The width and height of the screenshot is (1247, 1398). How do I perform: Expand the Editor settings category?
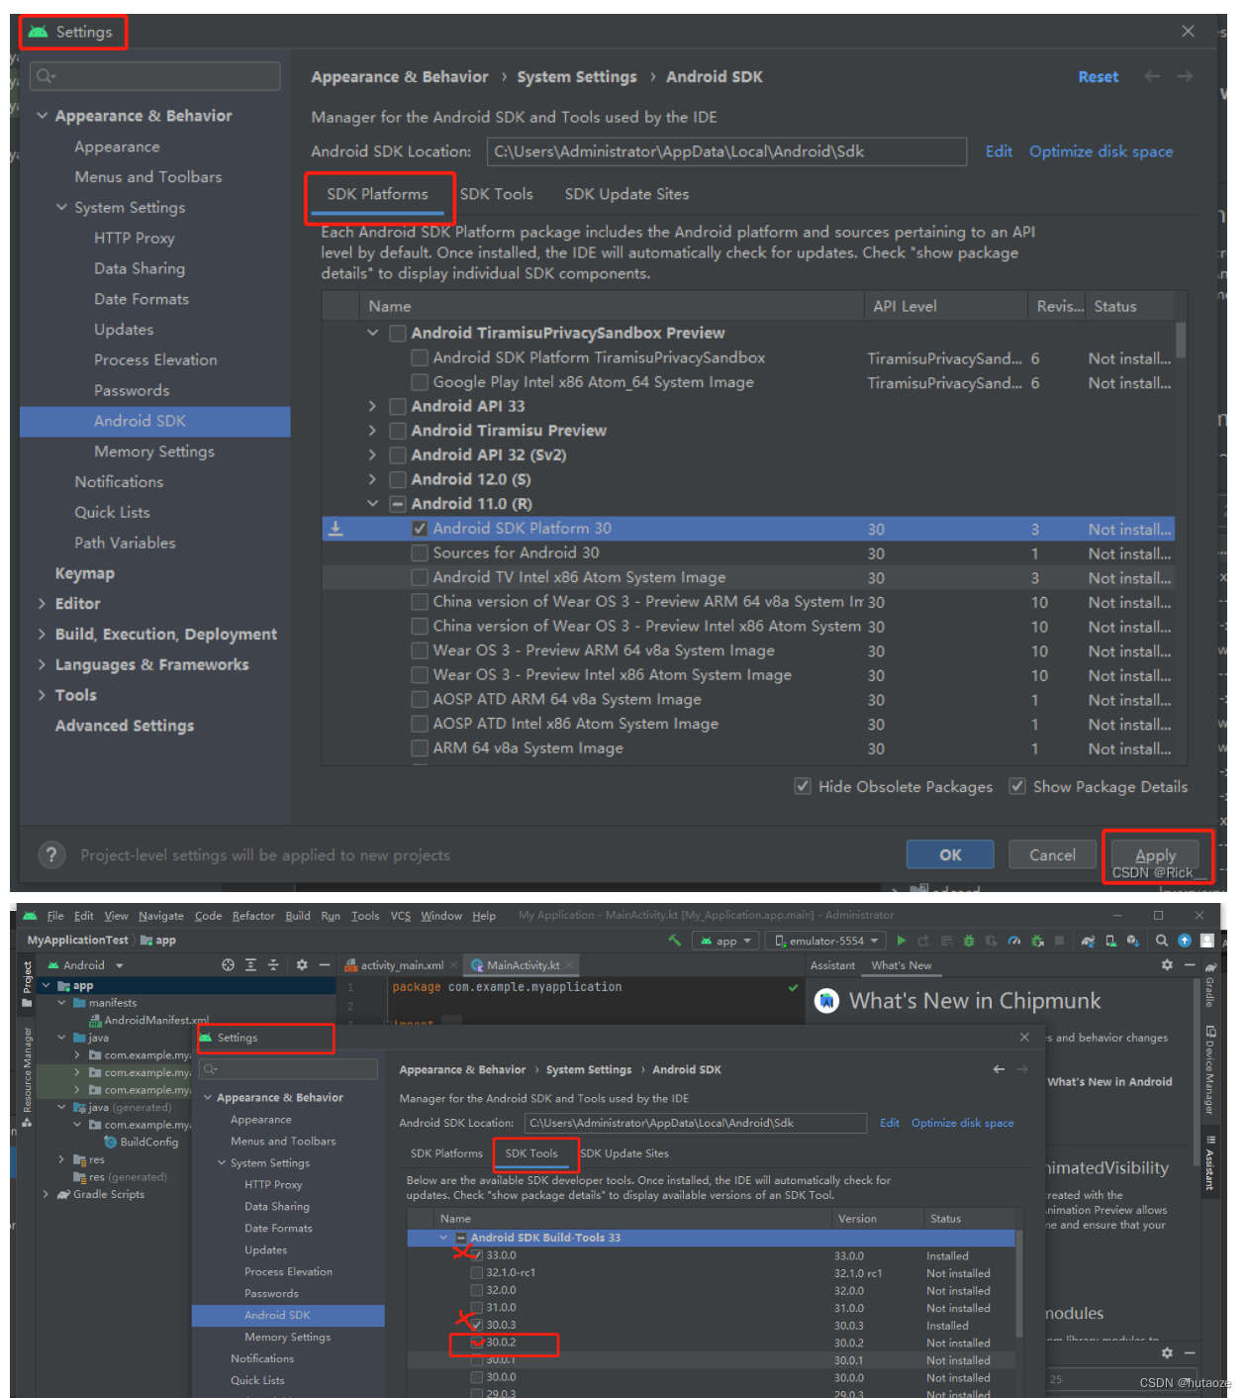[42, 604]
